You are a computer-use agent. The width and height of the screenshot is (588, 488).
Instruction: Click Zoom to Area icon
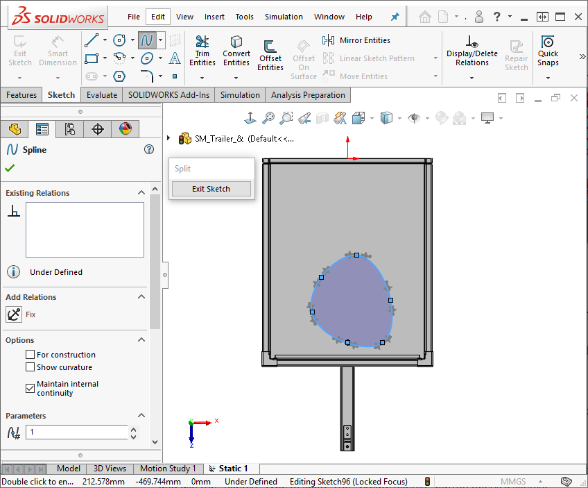click(x=286, y=118)
